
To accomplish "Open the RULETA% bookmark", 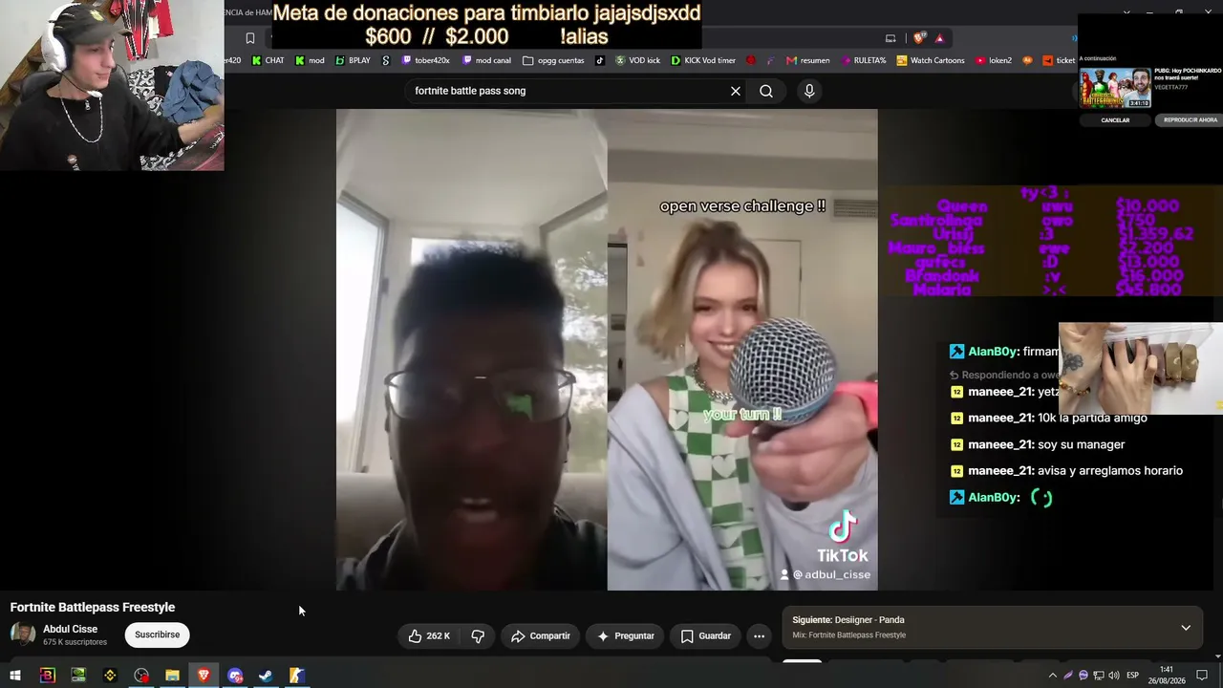I will [x=864, y=60].
